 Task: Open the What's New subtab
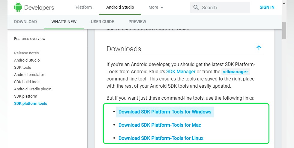coord(64,22)
